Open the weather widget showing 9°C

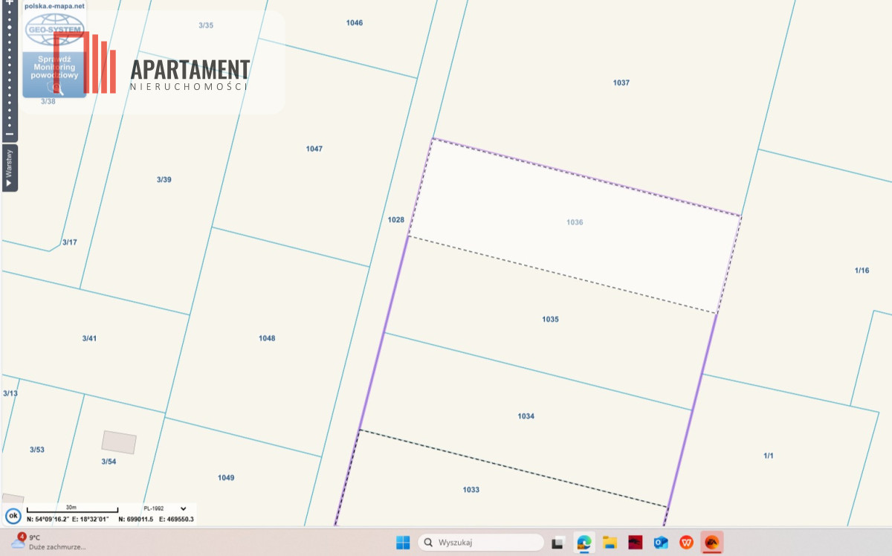tap(48, 542)
